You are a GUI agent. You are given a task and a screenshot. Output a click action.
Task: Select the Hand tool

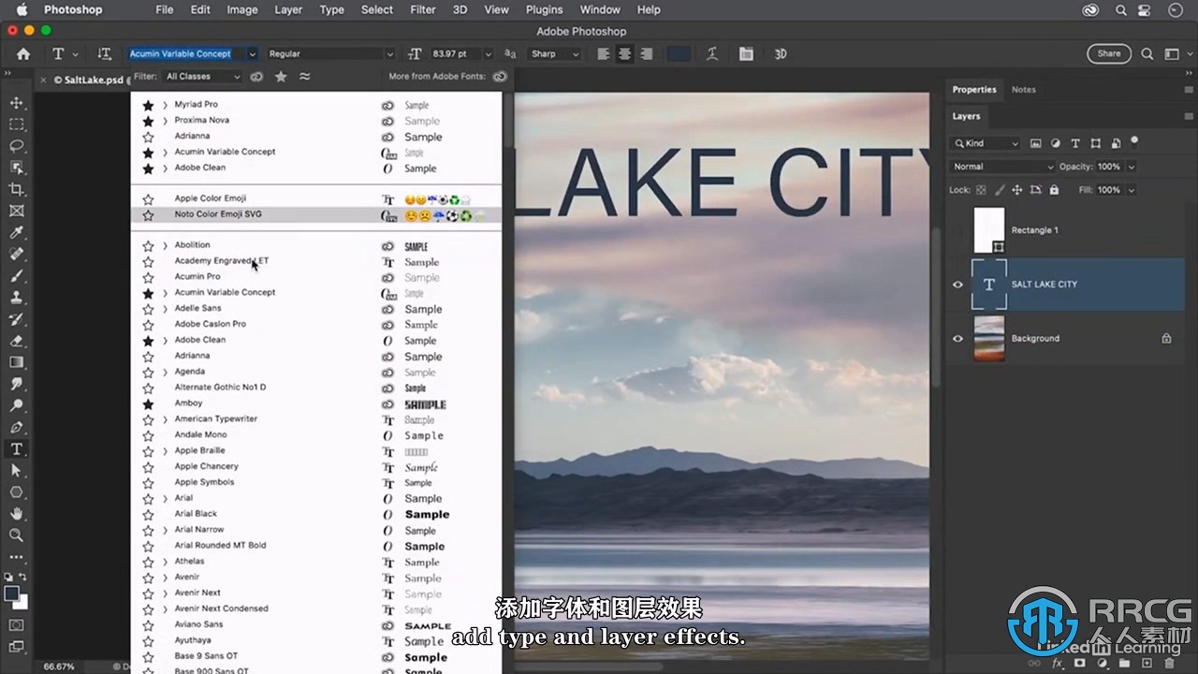tap(16, 514)
